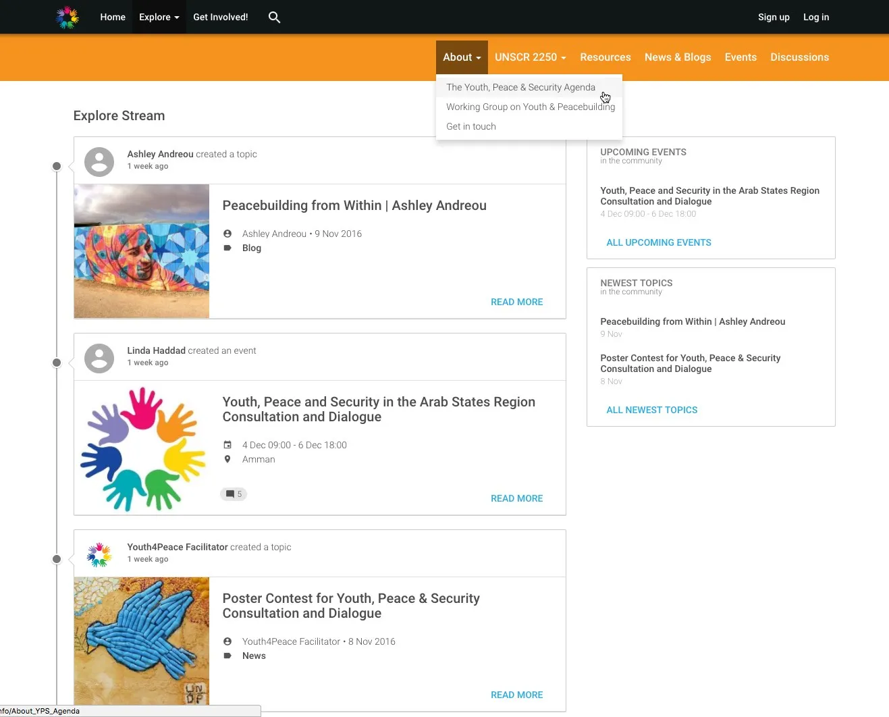Open the News & Blogs tab
889x717 pixels.
[678, 57]
